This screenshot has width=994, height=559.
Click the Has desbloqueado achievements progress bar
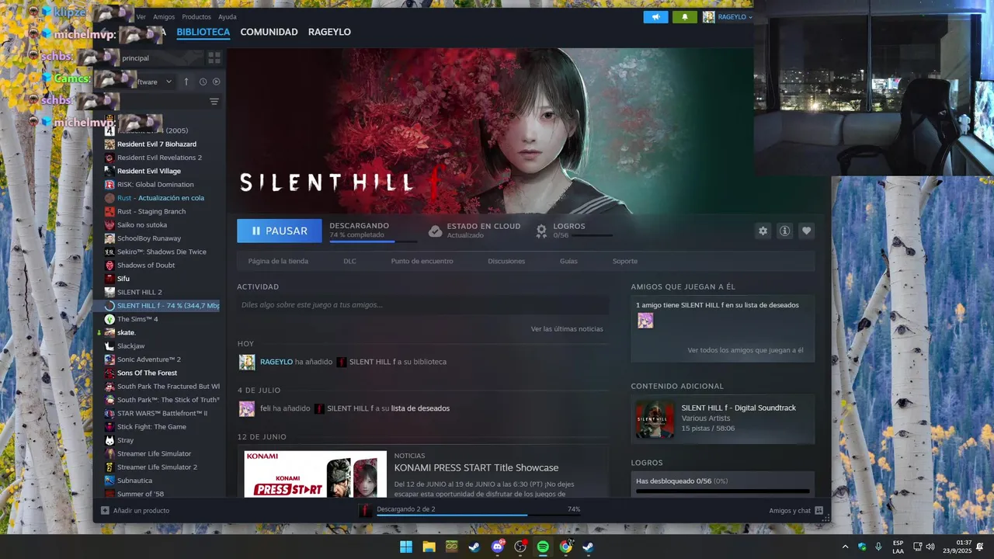coord(722,491)
